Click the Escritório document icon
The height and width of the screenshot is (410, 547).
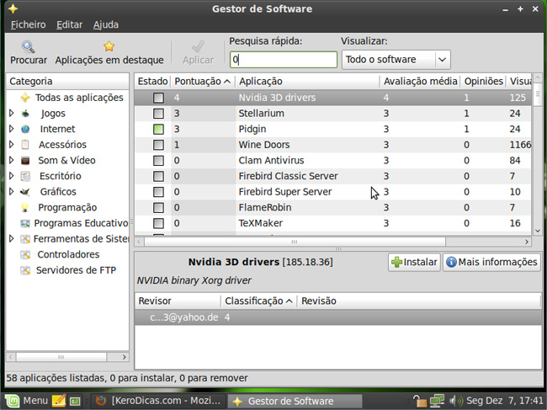point(25,176)
